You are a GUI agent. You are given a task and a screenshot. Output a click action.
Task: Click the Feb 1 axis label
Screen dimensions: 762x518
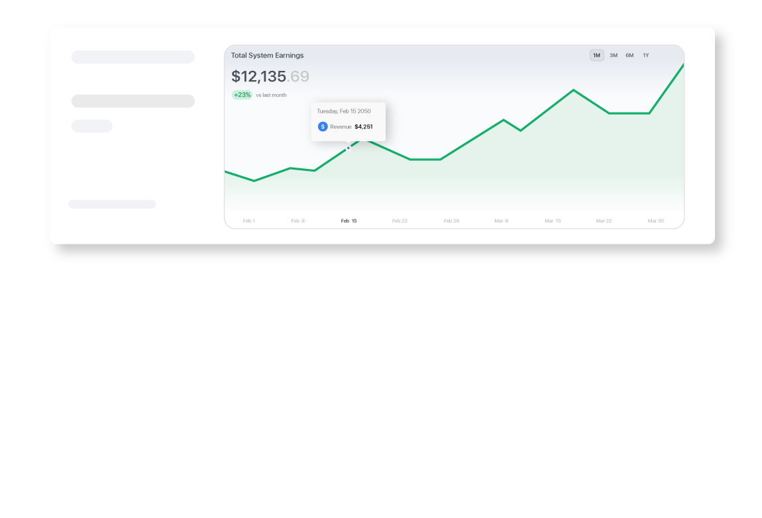pos(248,221)
